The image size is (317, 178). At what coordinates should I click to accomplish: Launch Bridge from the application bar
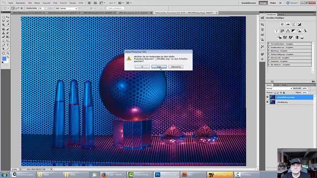coord(89,3)
